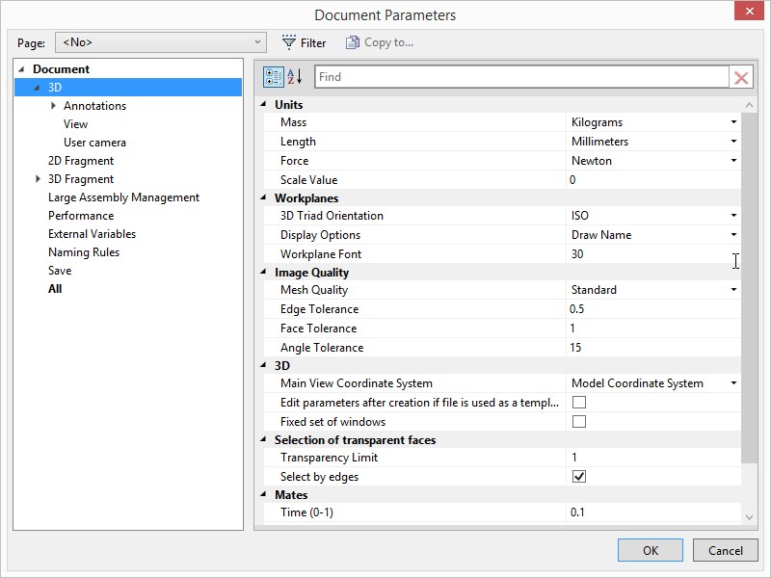
Task: Open the Length units dropdown arrow
Action: click(732, 141)
